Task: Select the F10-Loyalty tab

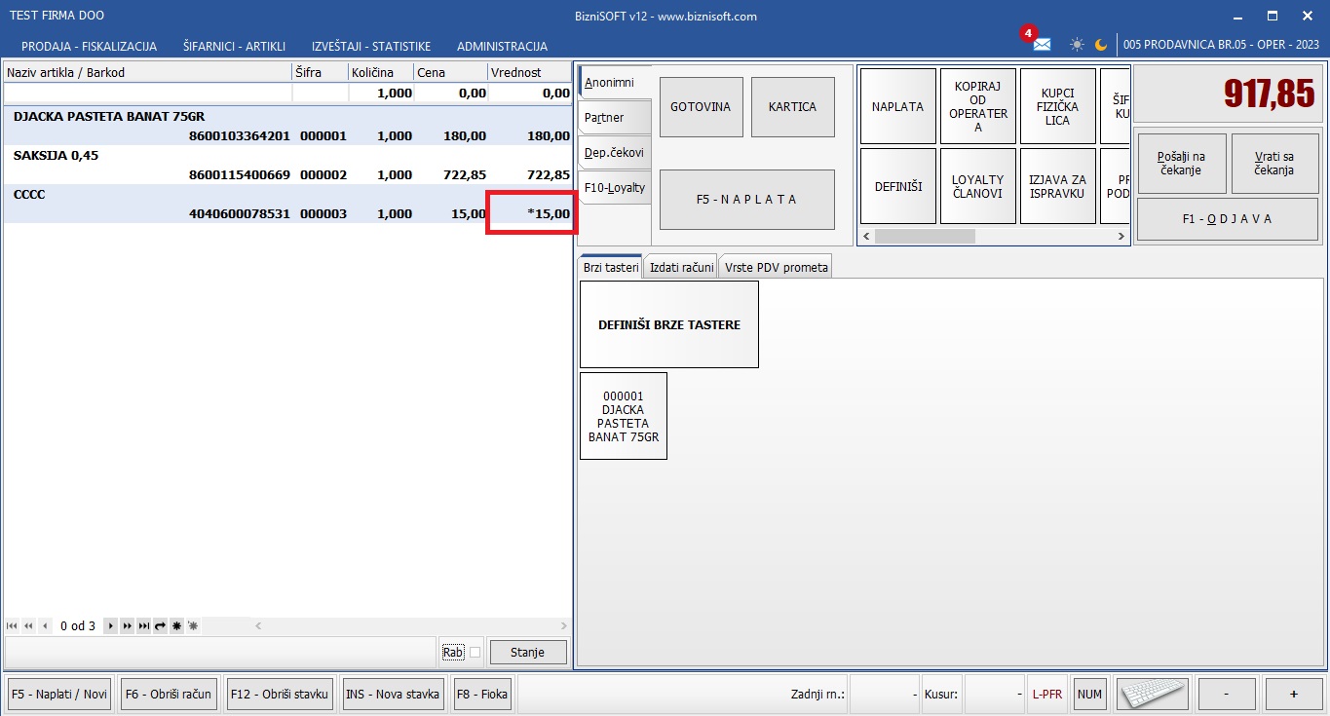Action: 614,187
